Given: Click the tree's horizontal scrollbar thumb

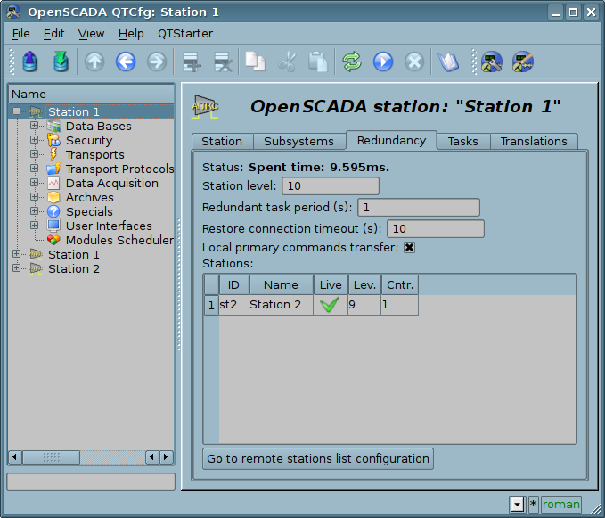Looking at the screenshot, I should [52, 457].
